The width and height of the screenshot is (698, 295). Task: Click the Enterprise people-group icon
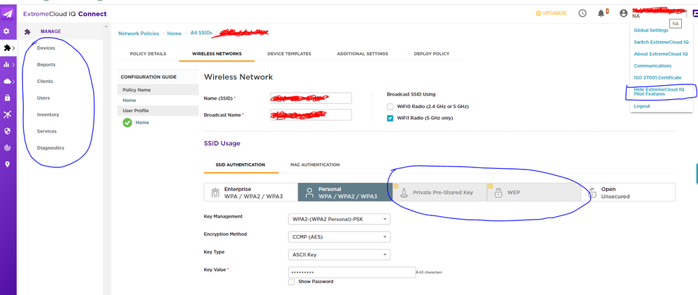215,192
